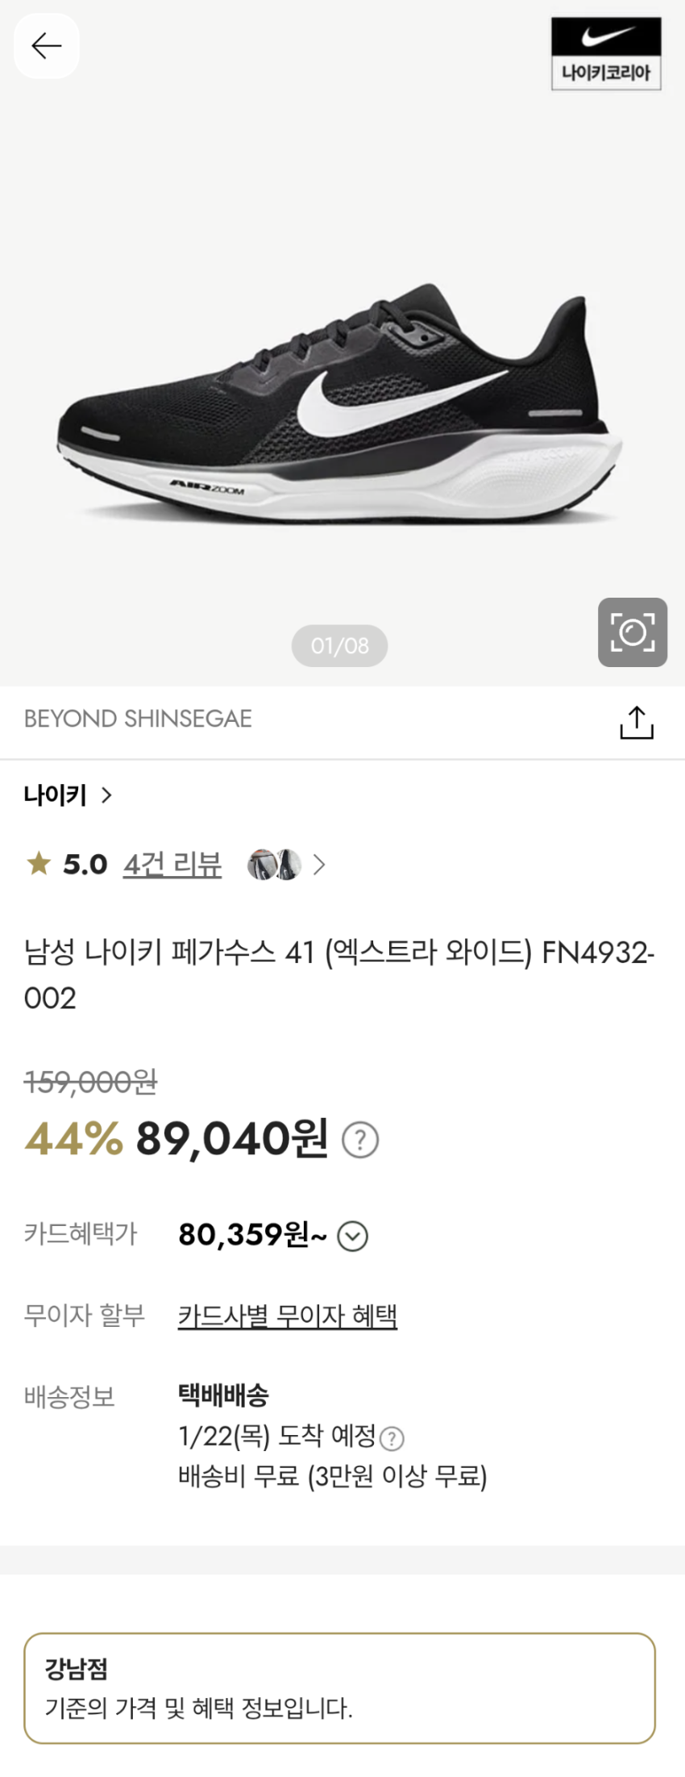The width and height of the screenshot is (685, 1777).
Task: Open the image search camera icon
Action: (x=632, y=632)
